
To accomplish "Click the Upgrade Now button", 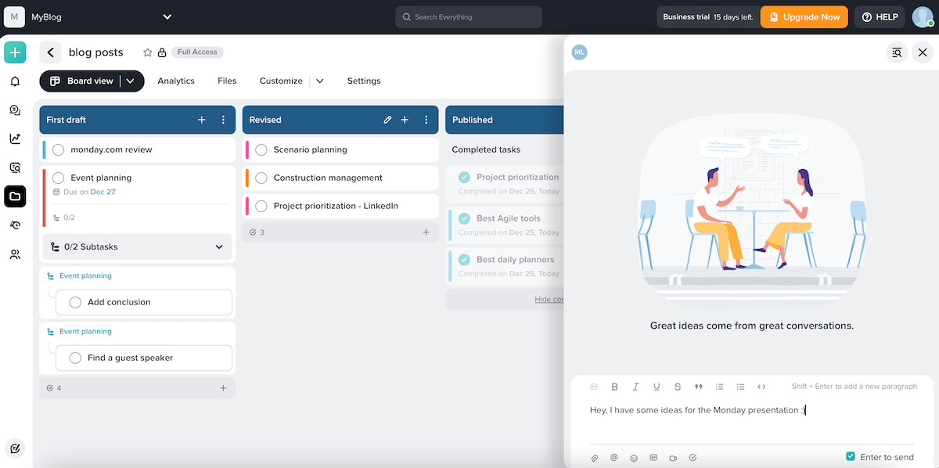I will 804,16.
